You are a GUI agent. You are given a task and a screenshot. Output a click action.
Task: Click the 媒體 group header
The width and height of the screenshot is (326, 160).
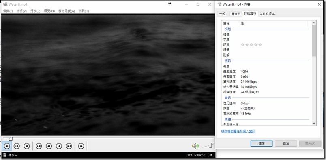(227, 119)
